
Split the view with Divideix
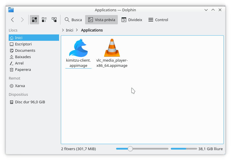[x=132, y=20]
